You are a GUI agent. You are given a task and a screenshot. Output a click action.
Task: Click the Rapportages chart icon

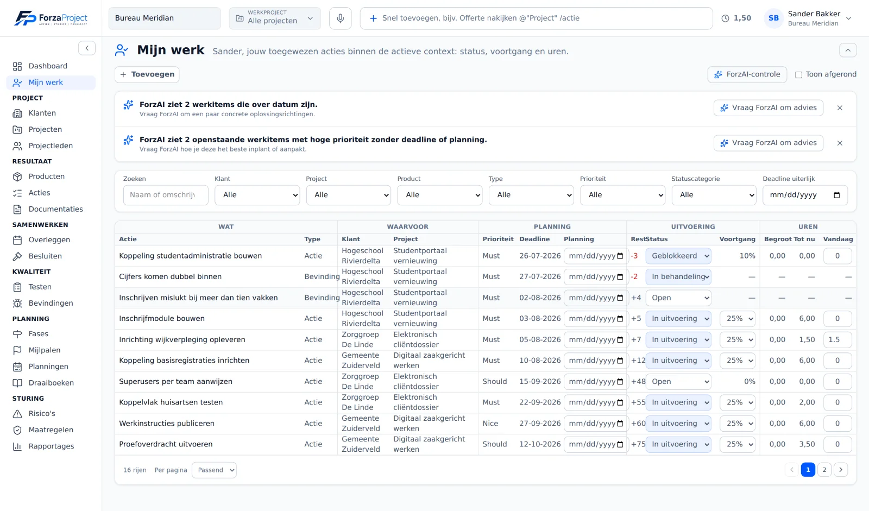(17, 446)
